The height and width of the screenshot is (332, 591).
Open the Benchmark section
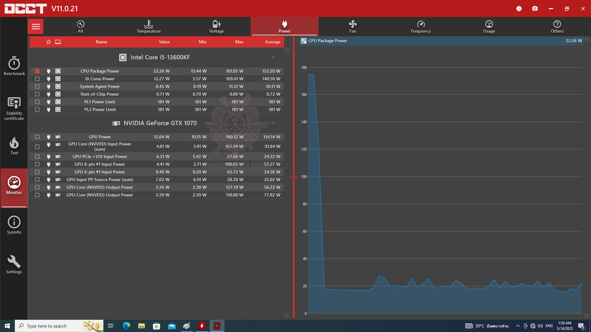pos(14,66)
